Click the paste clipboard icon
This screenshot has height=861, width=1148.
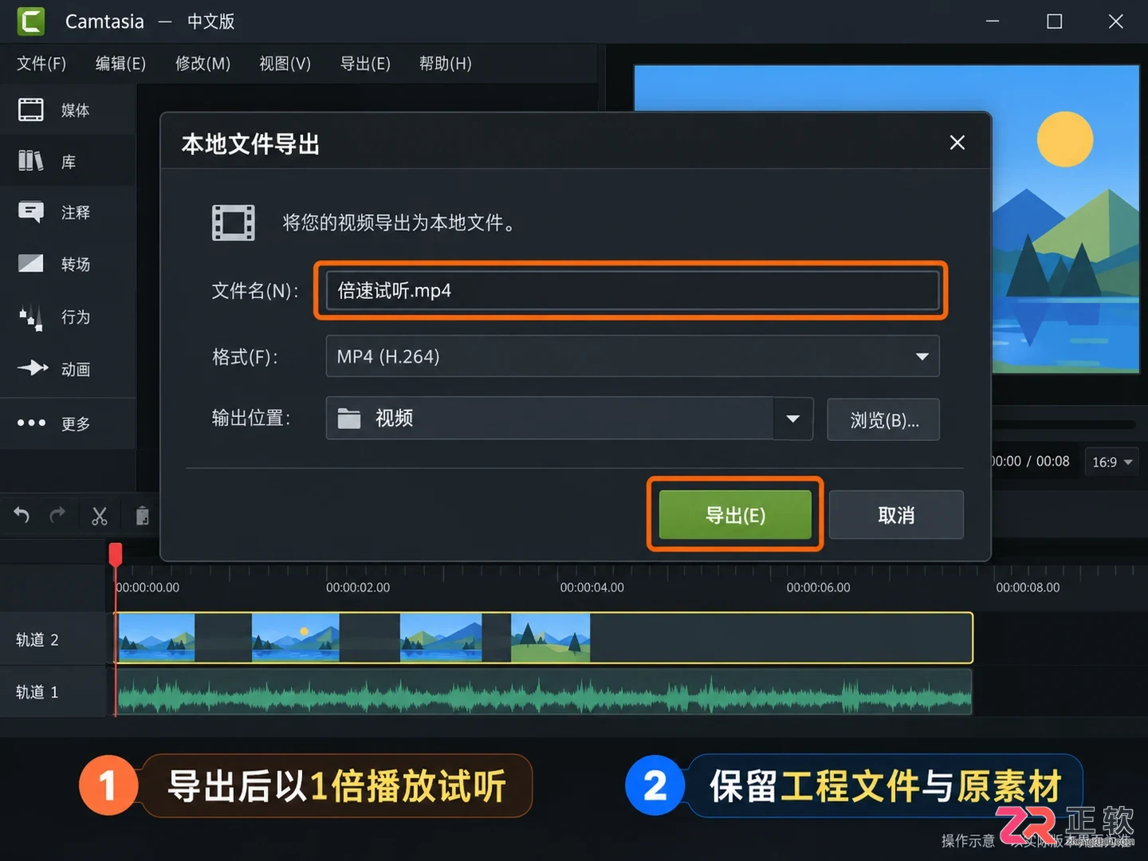(x=143, y=517)
